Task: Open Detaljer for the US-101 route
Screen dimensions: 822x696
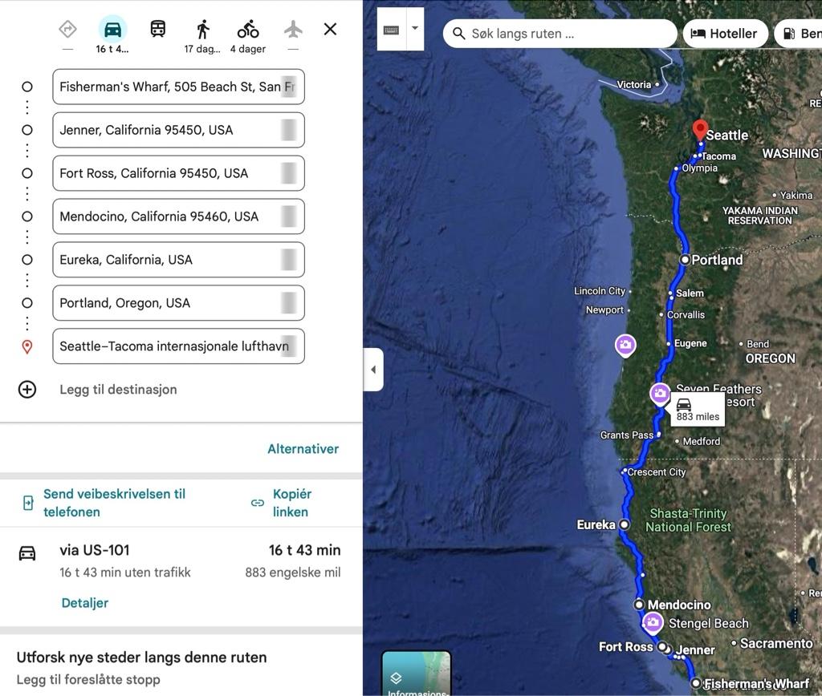Action: coord(85,603)
